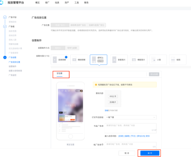Click the help icon next to 短广告语
Viewport: 191px width, 157px height.
pos(103,144)
